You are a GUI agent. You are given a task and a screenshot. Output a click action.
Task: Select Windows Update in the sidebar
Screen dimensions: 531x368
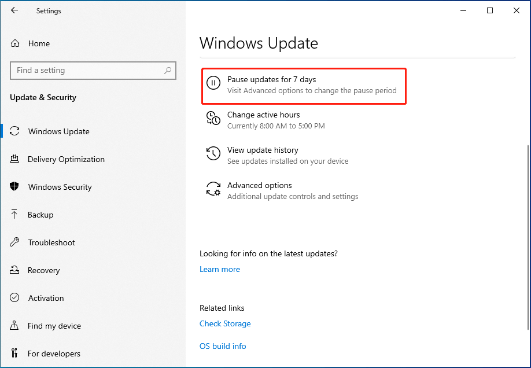[58, 131]
